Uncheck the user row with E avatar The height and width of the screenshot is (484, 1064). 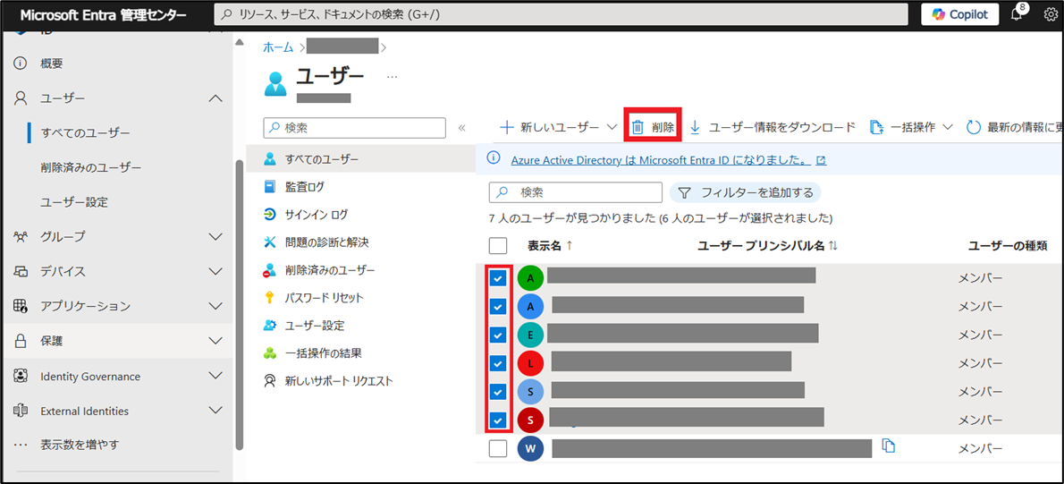pyautogui.click(x=498, y=335)
